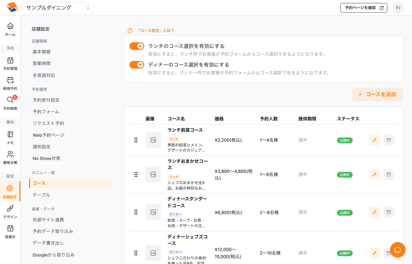Edit ディナーシェフズコース with pencil icon

coord(374,253)
